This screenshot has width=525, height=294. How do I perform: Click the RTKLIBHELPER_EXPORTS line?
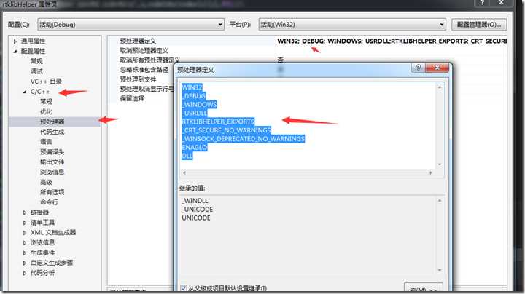coord(218,122)
